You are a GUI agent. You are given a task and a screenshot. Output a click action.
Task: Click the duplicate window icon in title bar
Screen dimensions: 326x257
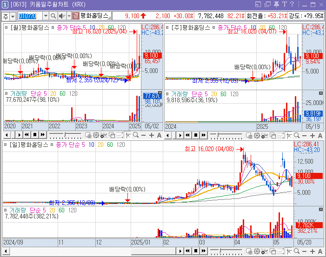pyautogui.click(x=267, y=4)
